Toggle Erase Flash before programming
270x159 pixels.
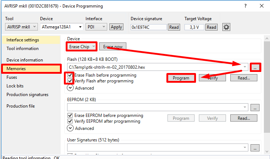pyautogui.click(x=70, y=76)
